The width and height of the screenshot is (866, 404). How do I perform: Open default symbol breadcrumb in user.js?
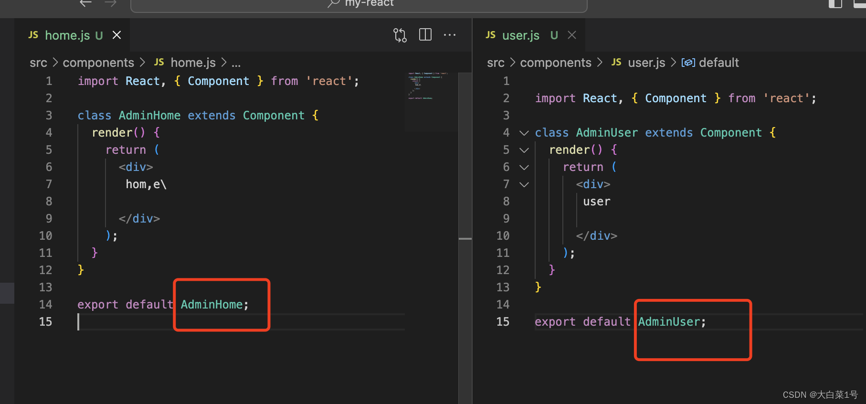tap(718, 63)
